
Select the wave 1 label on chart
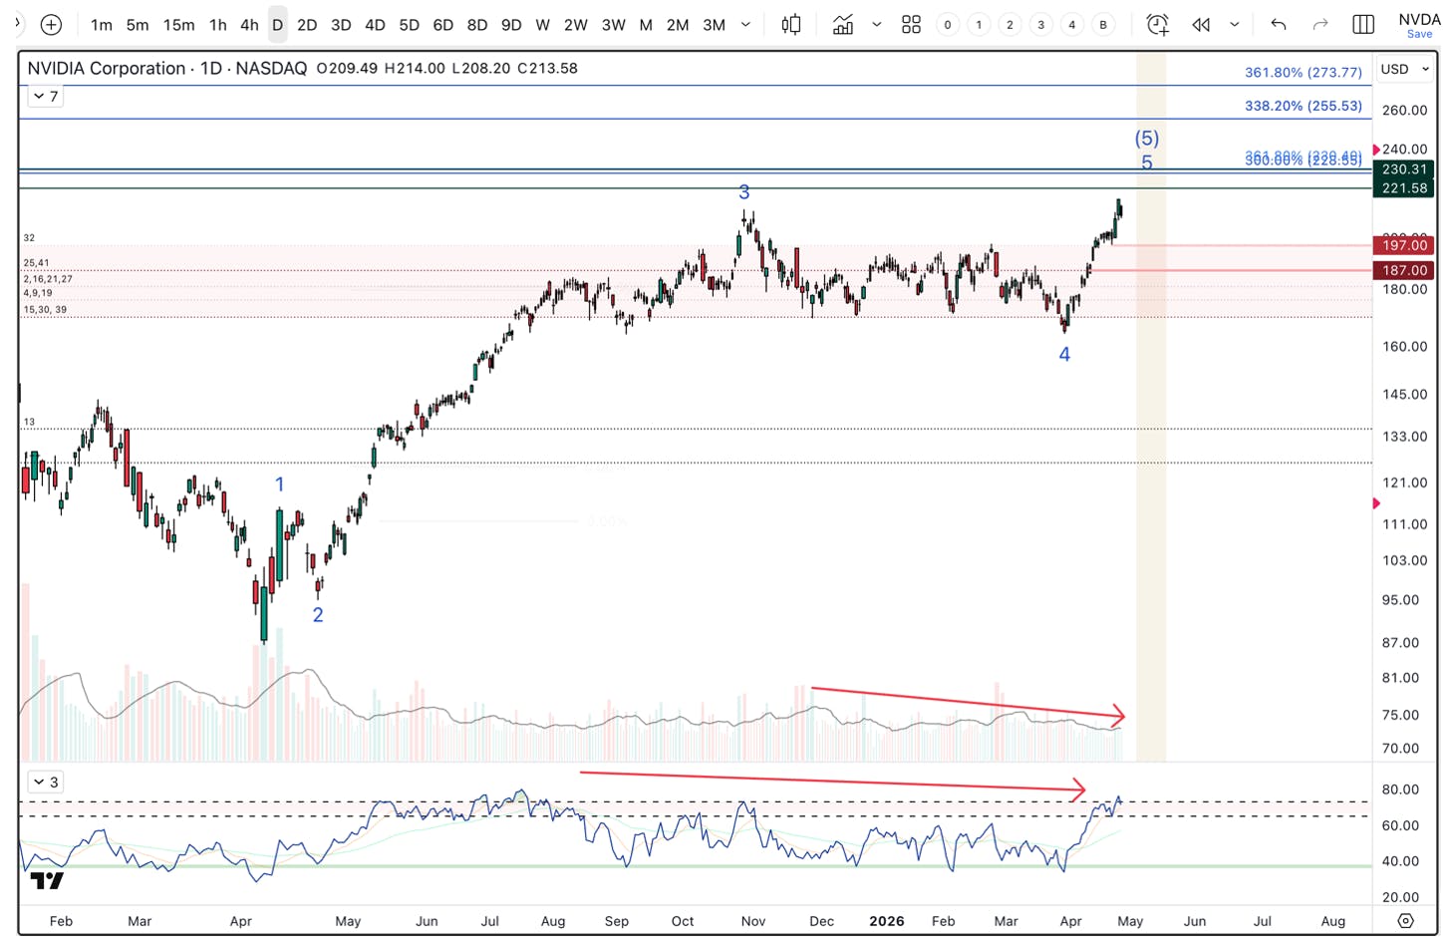tap(279, 484)
